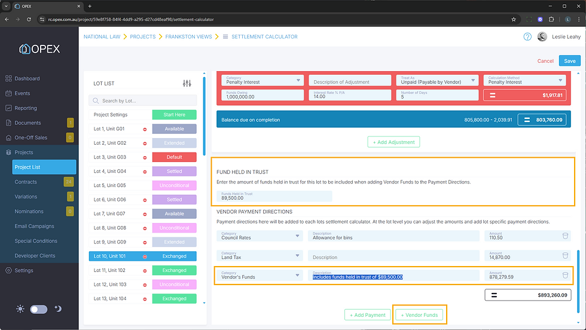The height and width of the screenshot is (330, 586).
Task: Click the $1,917.81 calculated total box
Action: click(x=525, y=95)
